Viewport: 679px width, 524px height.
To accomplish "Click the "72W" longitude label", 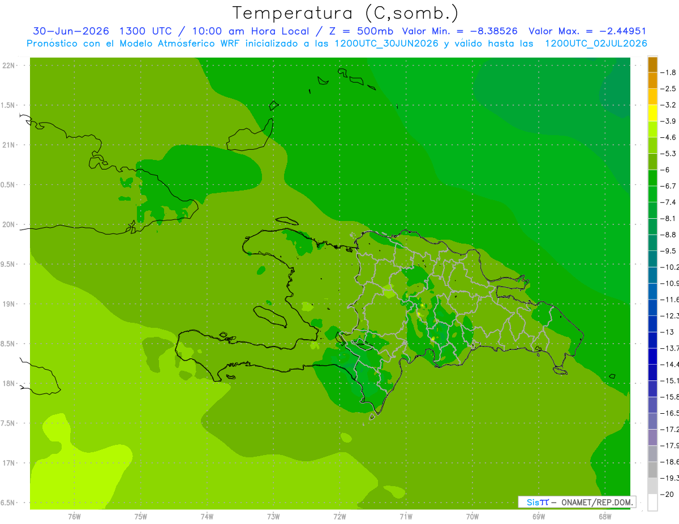I will (339, 517).
